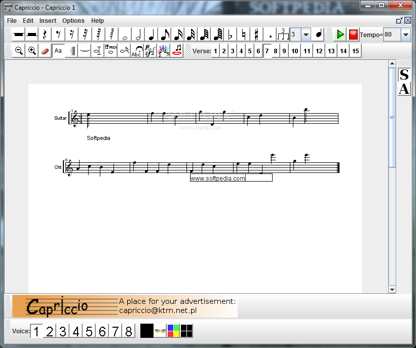Click the www.softpedia.com lyric text box
The height and width of the screenshot is (348, 416).
(x=231, y=178)
